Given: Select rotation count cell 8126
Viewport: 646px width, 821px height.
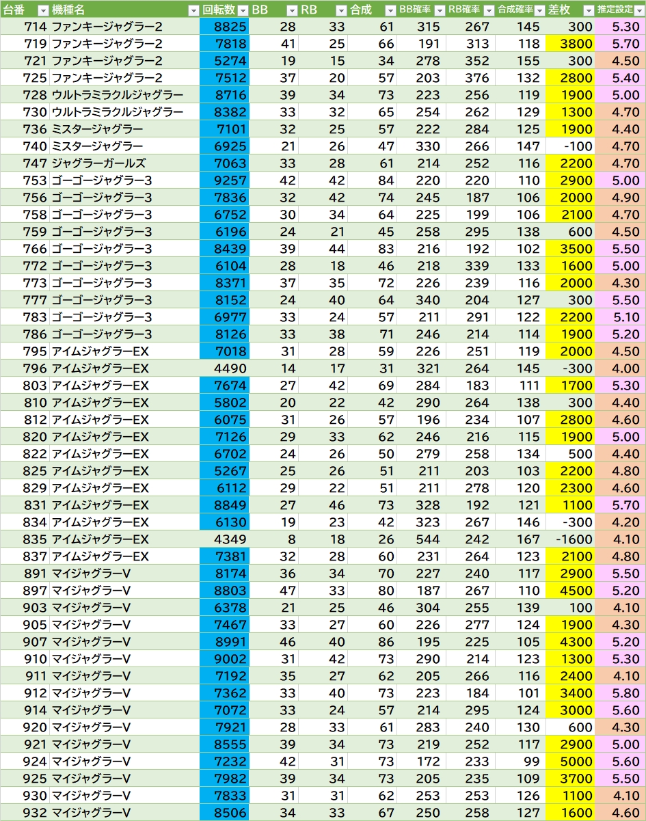Looking at the screenshot, I should tap(224, 334).
